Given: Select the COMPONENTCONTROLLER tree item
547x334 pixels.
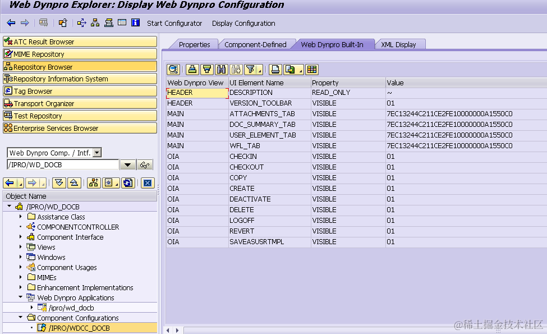Looking at the screenshot, I should point(78,227).
